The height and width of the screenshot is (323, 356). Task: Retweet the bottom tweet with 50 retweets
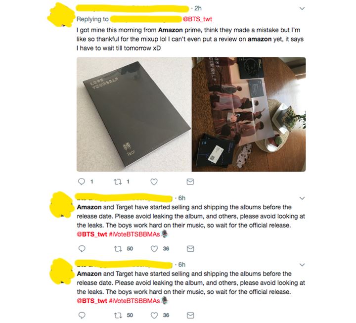click(118, 315)
